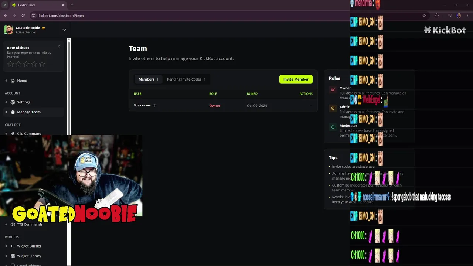
Task: Click the crown badge beside GoatedNoobie
Action: pos(43,28)
